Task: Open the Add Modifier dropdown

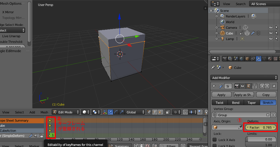Action: coord(244,78)
